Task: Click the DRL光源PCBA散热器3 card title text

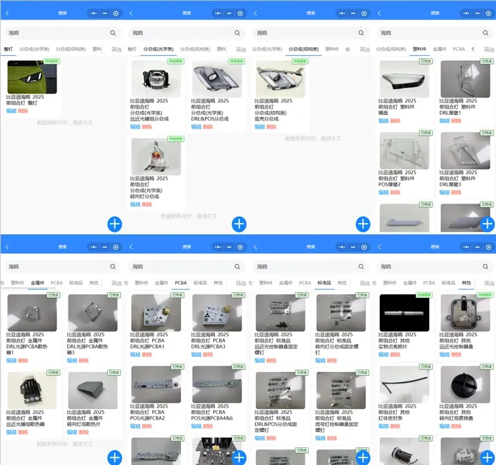Action: tap(87, 343)
